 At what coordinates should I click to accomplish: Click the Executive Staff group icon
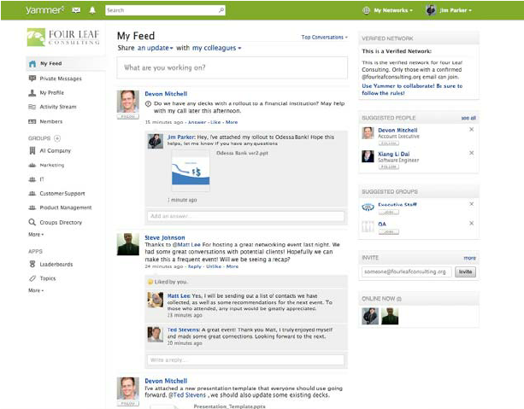pos(368,207)
